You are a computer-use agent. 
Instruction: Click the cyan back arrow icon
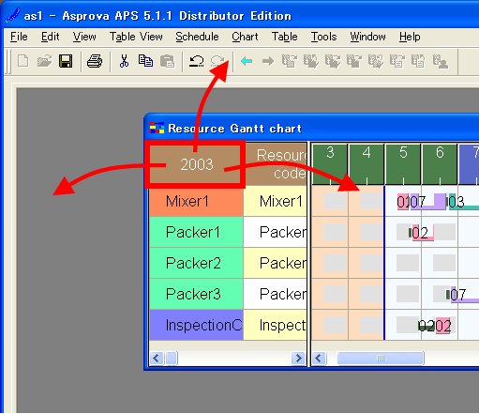247,61
